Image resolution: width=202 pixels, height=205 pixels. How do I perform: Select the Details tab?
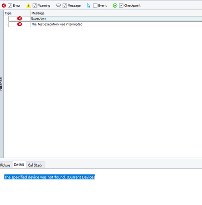point(19,165)
